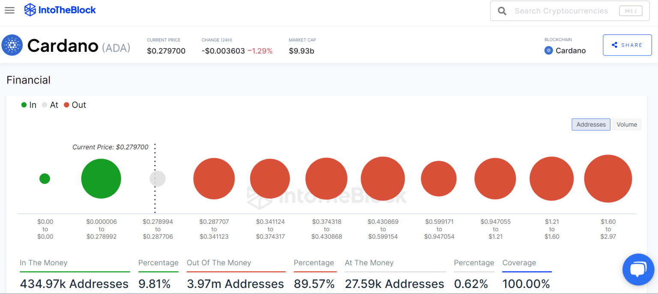Focus the Search Cryptocurrencies field
This screenshot has width=658, height=294.
click(561, 11)
